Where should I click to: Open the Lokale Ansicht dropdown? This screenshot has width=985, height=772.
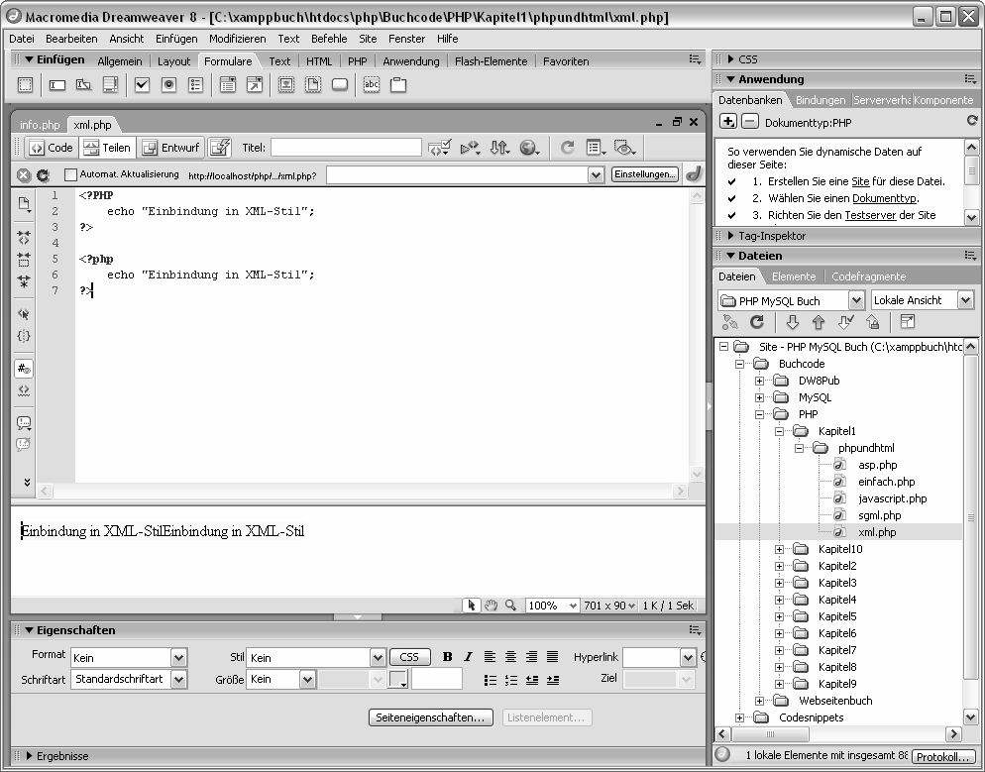click(x=923, y=300)
